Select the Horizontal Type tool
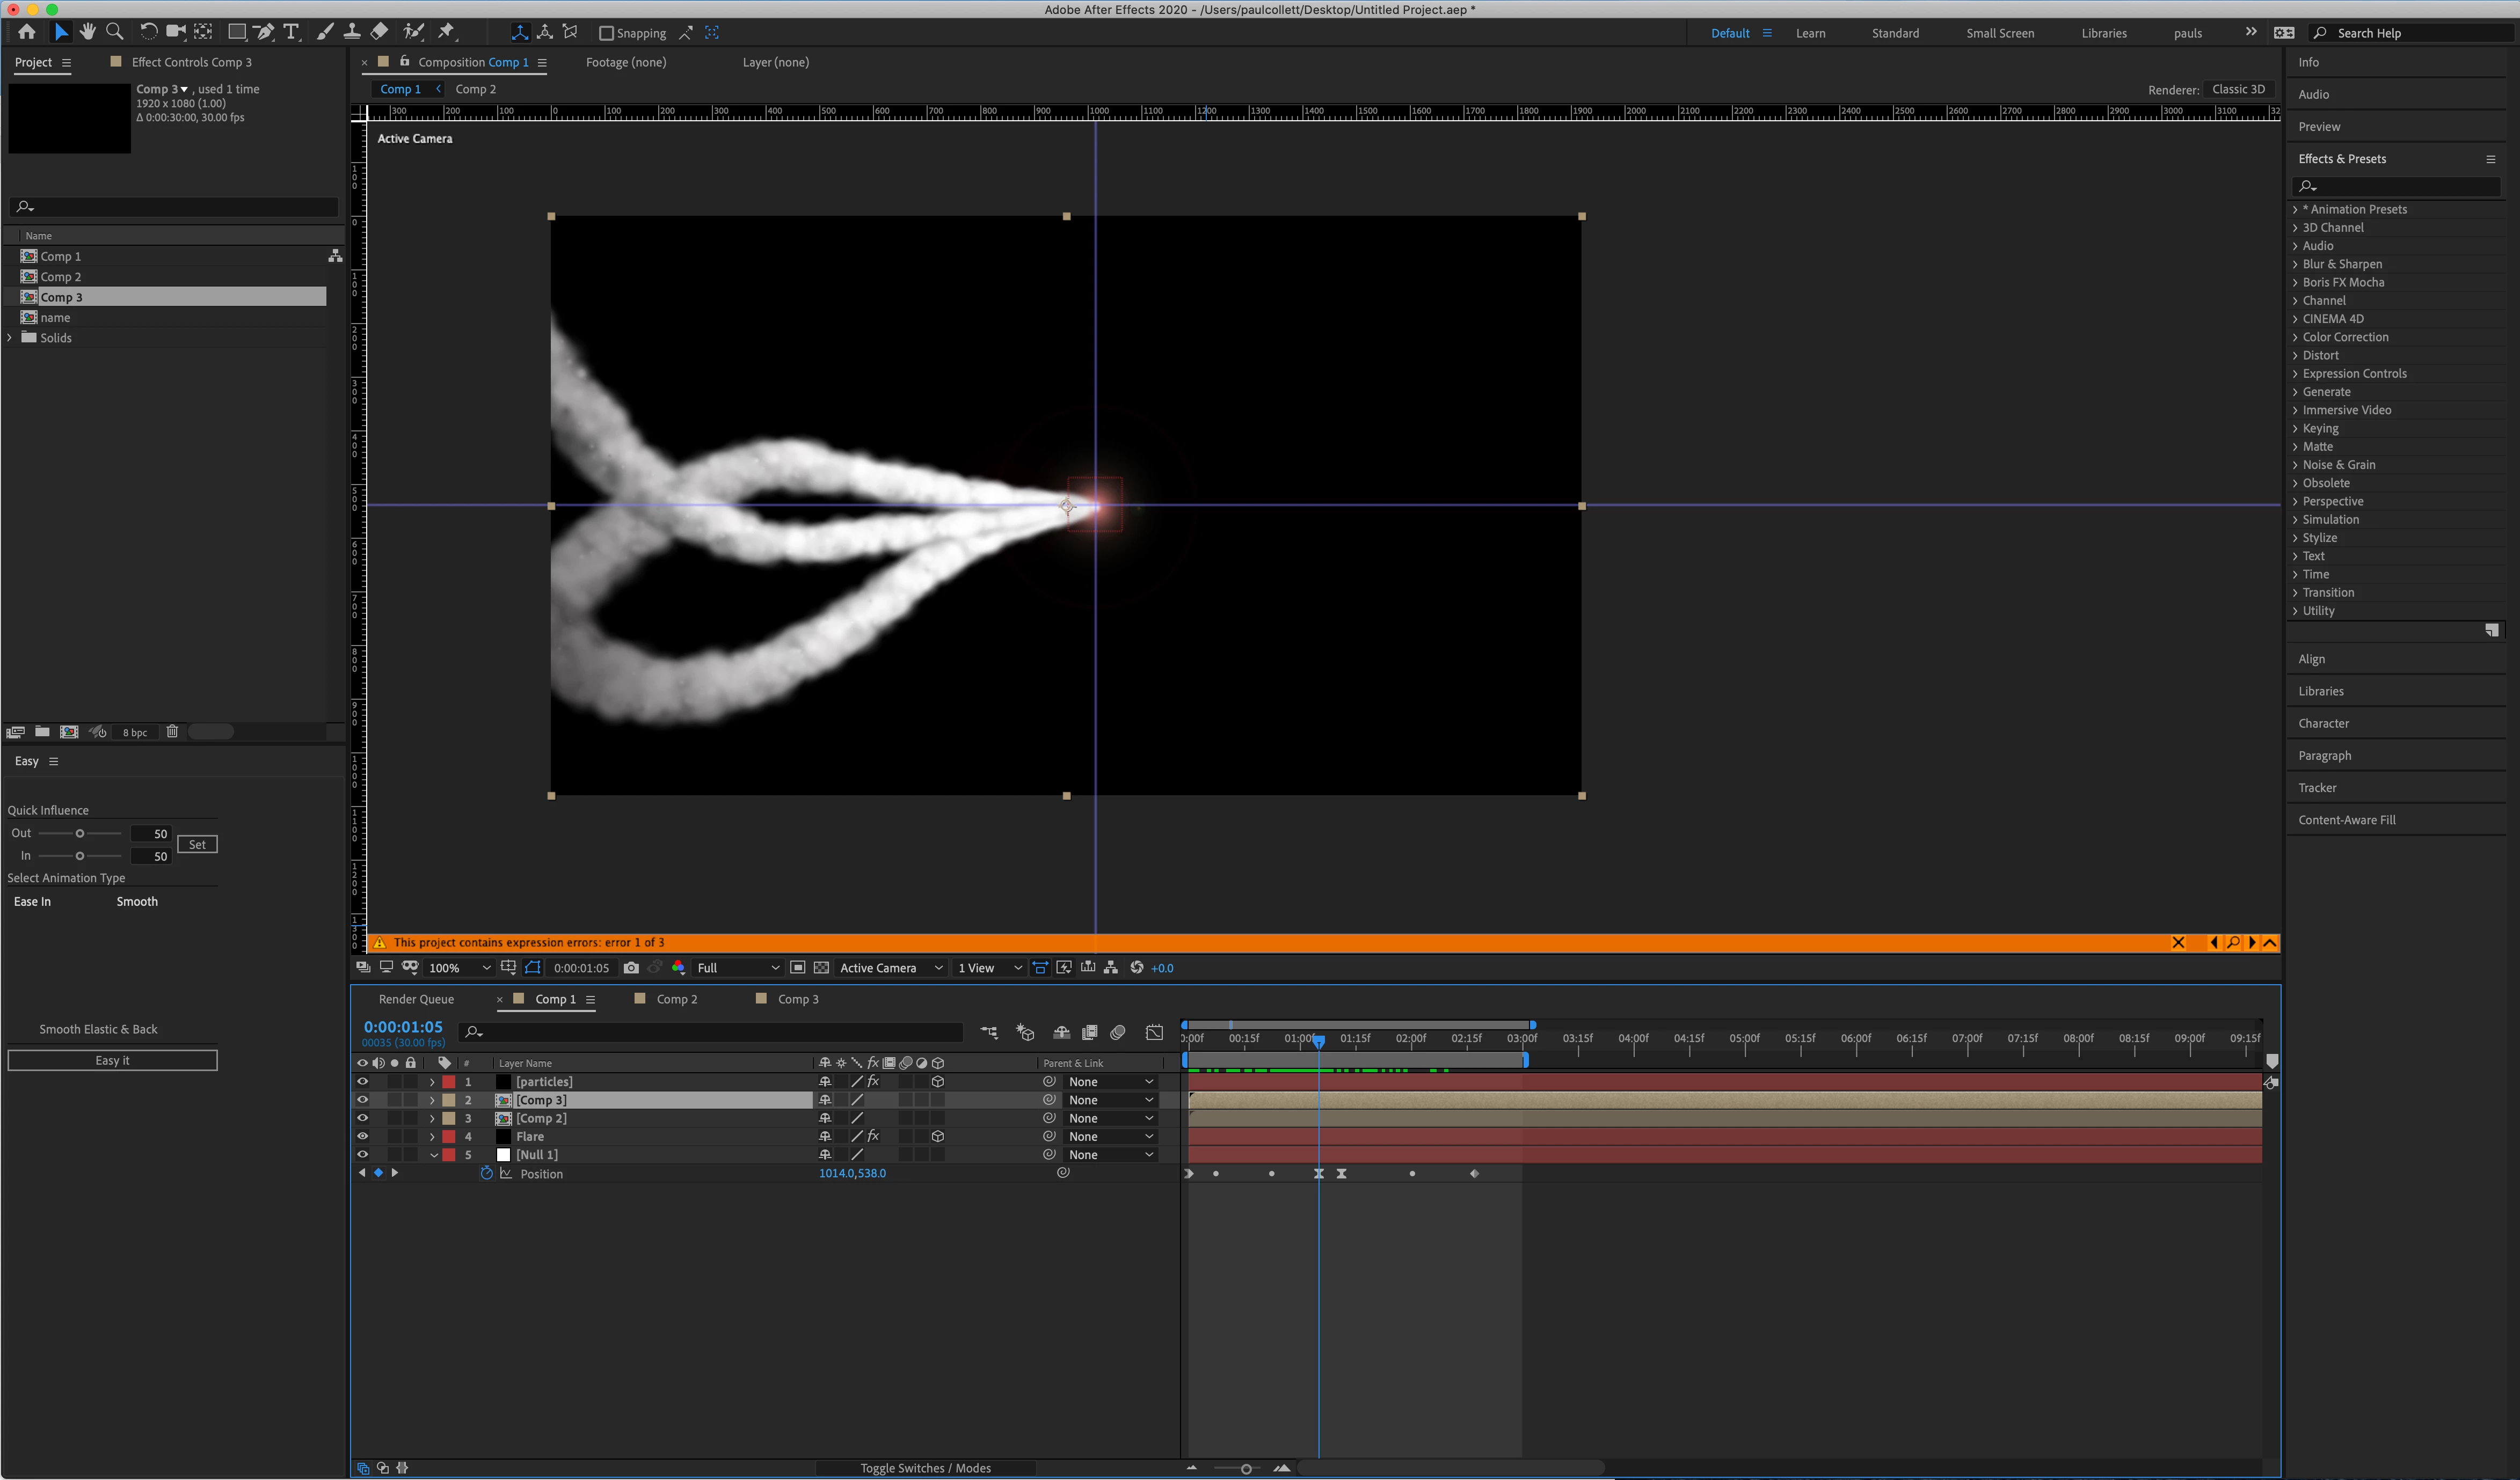 (x=291, y=32)
